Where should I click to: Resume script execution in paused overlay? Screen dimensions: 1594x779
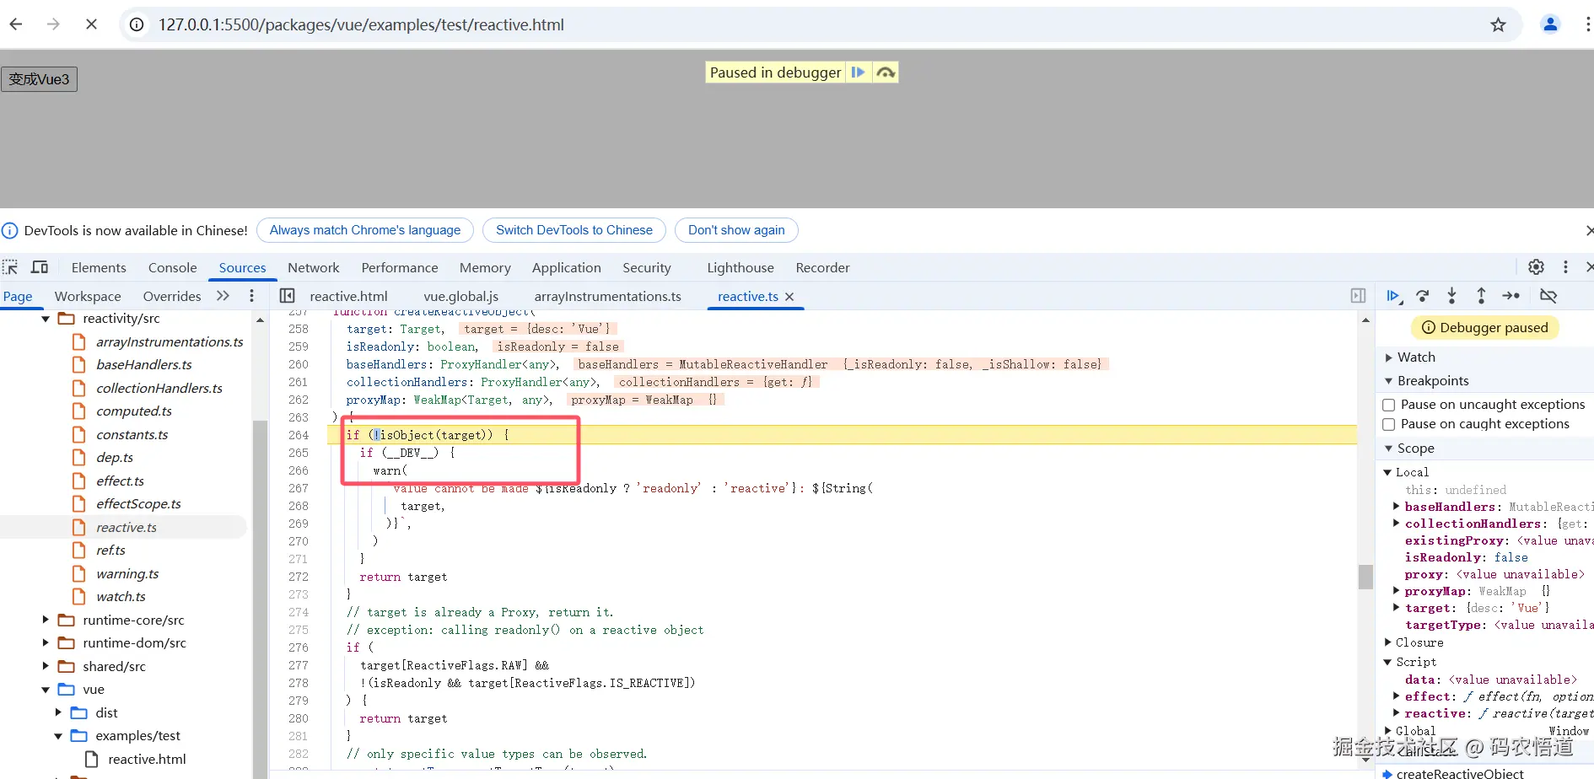pos(858,73)
